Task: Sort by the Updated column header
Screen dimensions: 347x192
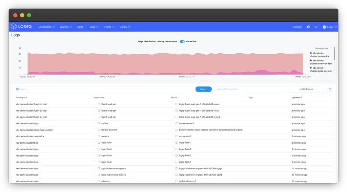Action: tap(297, 98)
